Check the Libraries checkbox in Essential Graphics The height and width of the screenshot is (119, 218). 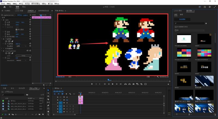coord(176,30)
